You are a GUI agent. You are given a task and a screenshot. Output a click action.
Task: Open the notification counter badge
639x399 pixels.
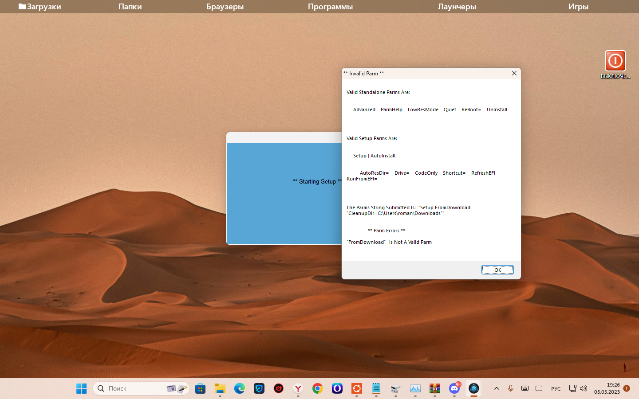coord(627,388)
